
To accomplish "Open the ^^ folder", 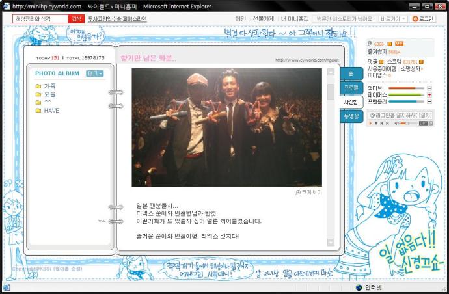I will point(48,102).
